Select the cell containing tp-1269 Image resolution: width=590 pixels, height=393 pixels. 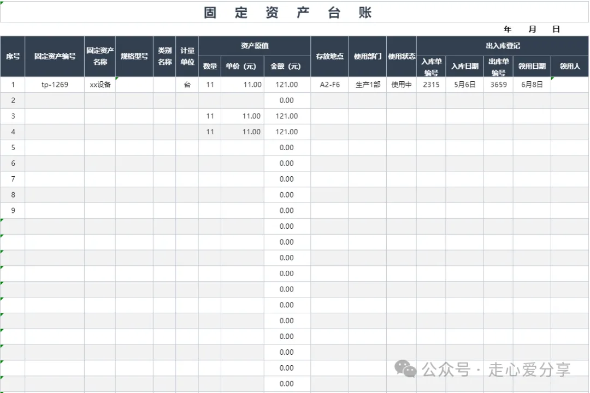point(55,85)
